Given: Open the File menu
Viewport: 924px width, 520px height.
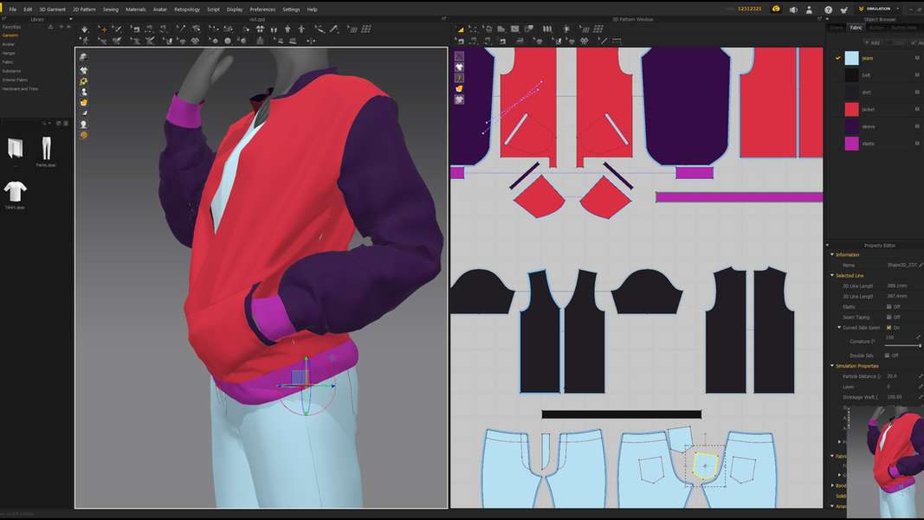Looking at the screenshot, I should (12, 10).
